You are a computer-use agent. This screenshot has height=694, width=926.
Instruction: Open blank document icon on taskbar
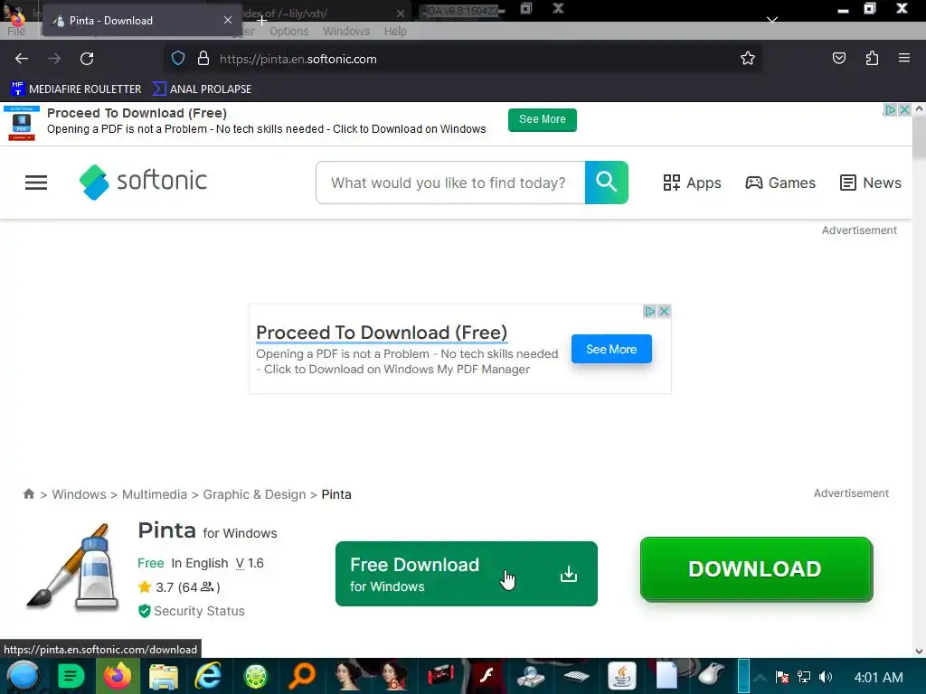(x=666, y=676)
